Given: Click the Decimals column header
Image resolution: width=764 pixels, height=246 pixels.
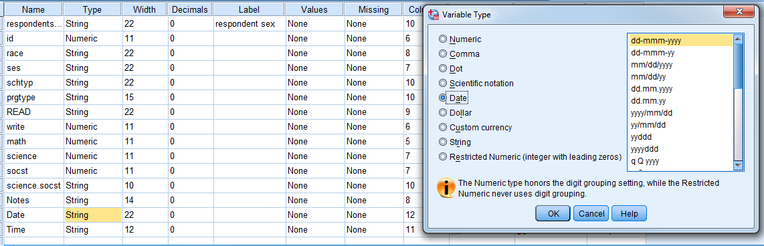Looking at the screenshot, I should pos(190,9).
